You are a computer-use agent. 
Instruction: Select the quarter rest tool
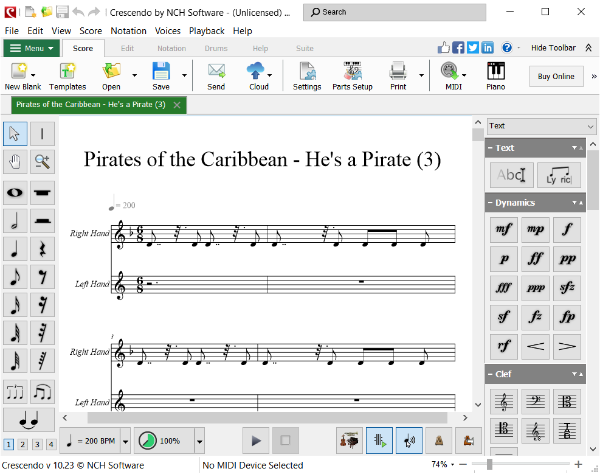click(x=43, y=249)
